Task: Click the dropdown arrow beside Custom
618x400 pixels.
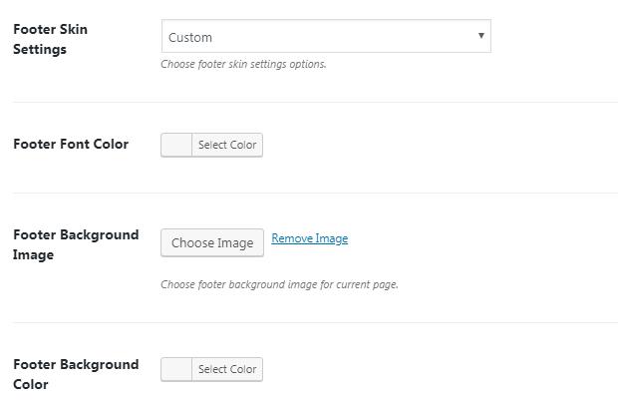Action: pos(480,36)
